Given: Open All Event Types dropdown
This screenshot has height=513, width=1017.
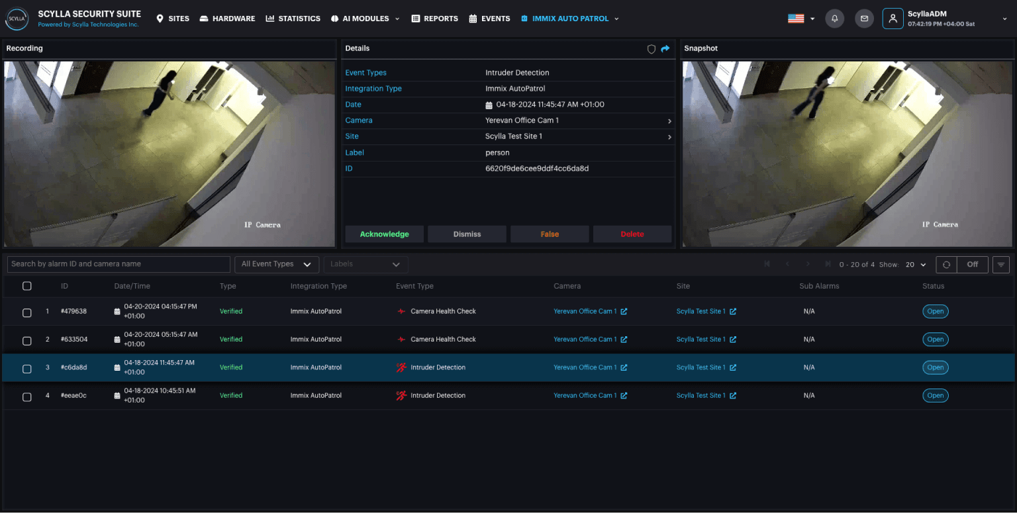Looking at the screenshot, I should (x=277, y=264).
